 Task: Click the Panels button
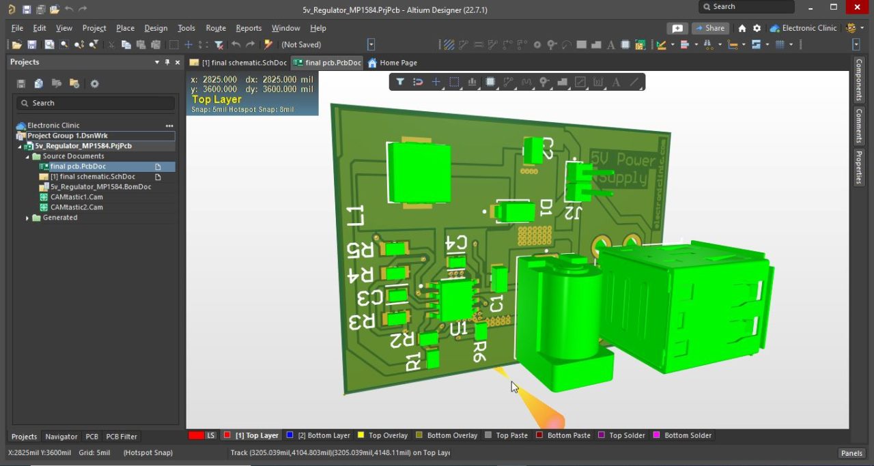tap(851, 453)
